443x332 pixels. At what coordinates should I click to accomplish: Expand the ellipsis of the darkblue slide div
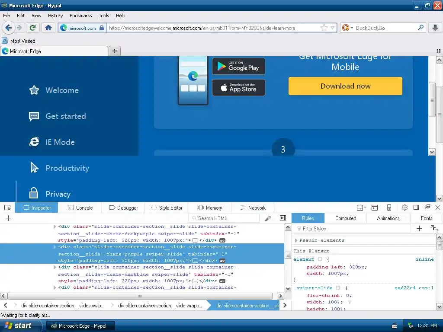coord(195,281)
